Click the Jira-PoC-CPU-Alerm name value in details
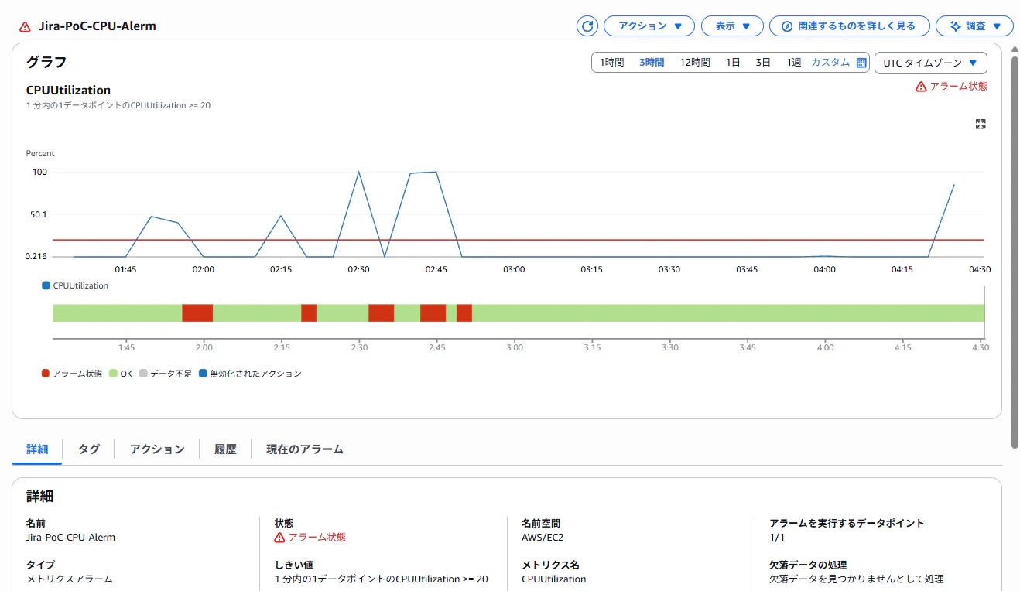Viewport: 1020px width, 591px height. click(70, 537)
